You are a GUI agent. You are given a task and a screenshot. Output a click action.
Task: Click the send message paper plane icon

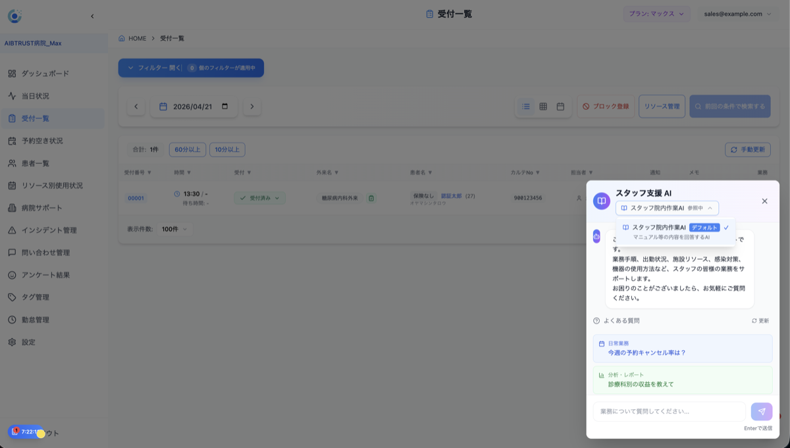click(x=761, y=412)
